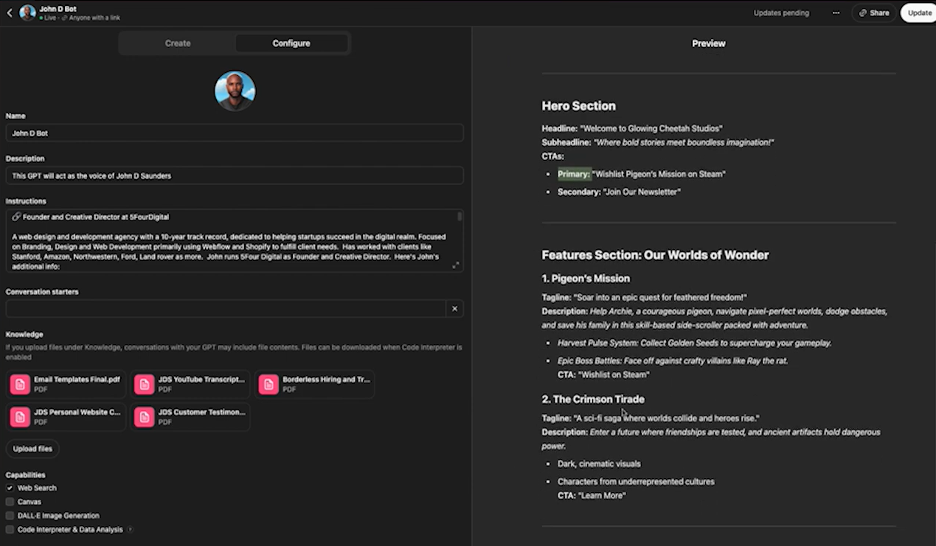Screen dimensions: 936x546
Task: Uncheck the Web Search capability
Action: coord(10,488)
